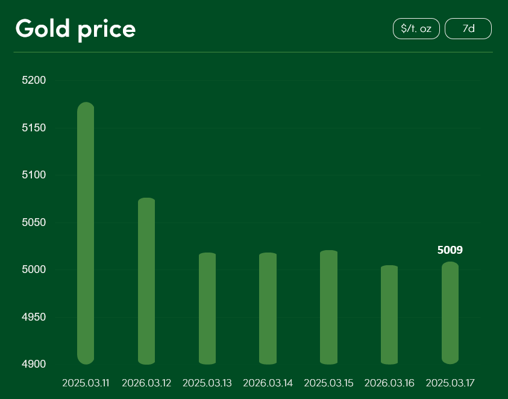Click the bar above 2026.03.12
This screenshot has height=399, width=508.
point(146,281)
